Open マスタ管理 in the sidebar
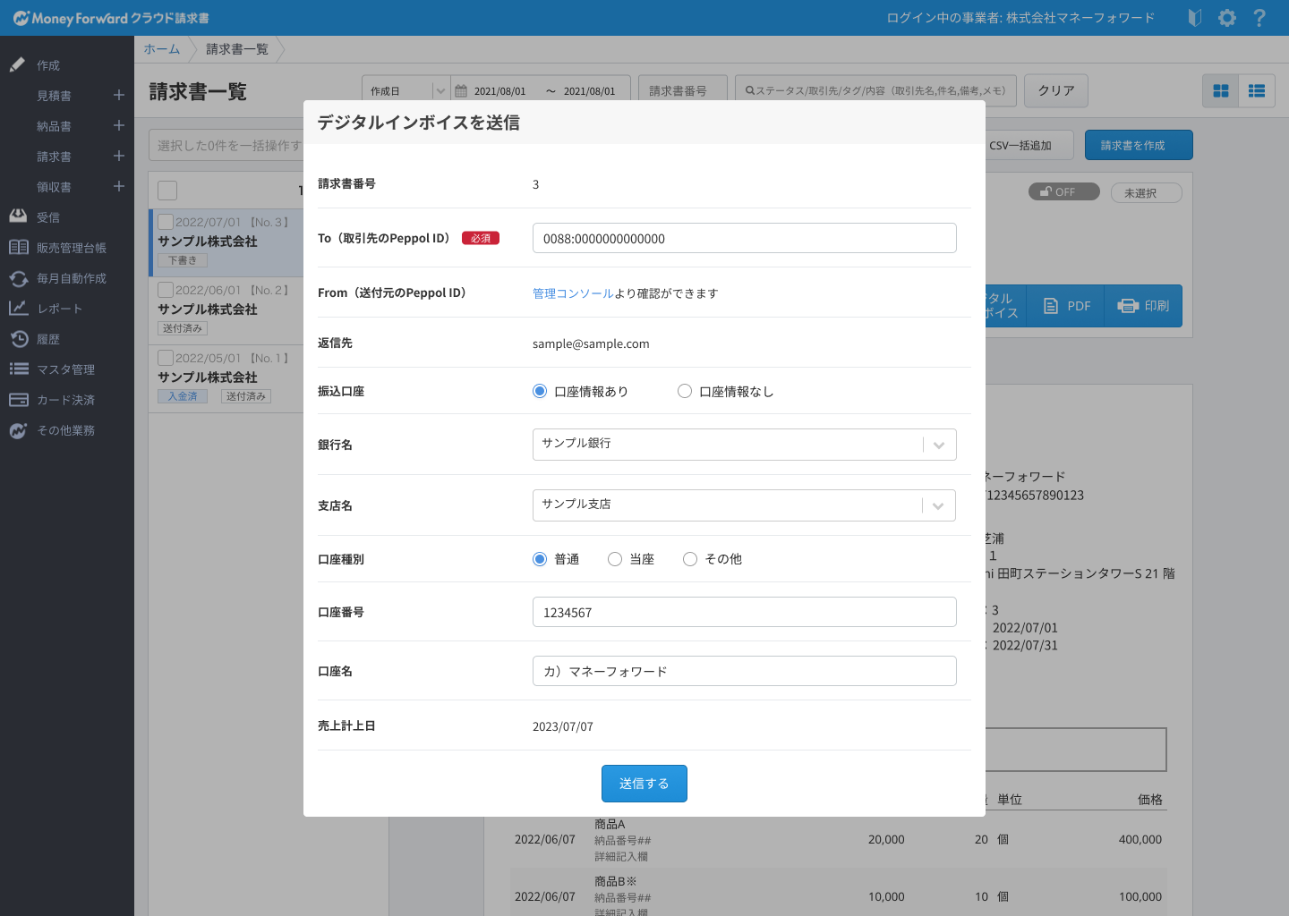 pos(19,369)
